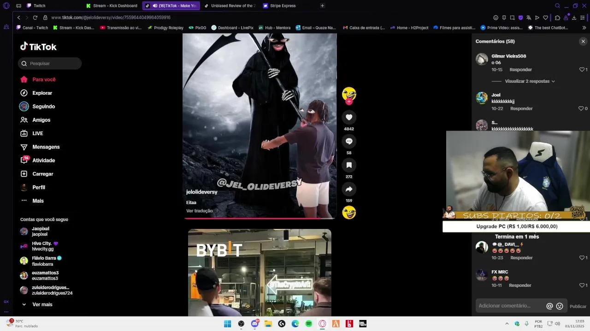Like @_DAVI_ comment heart
590x331 pixels.
tap(582, 258)
